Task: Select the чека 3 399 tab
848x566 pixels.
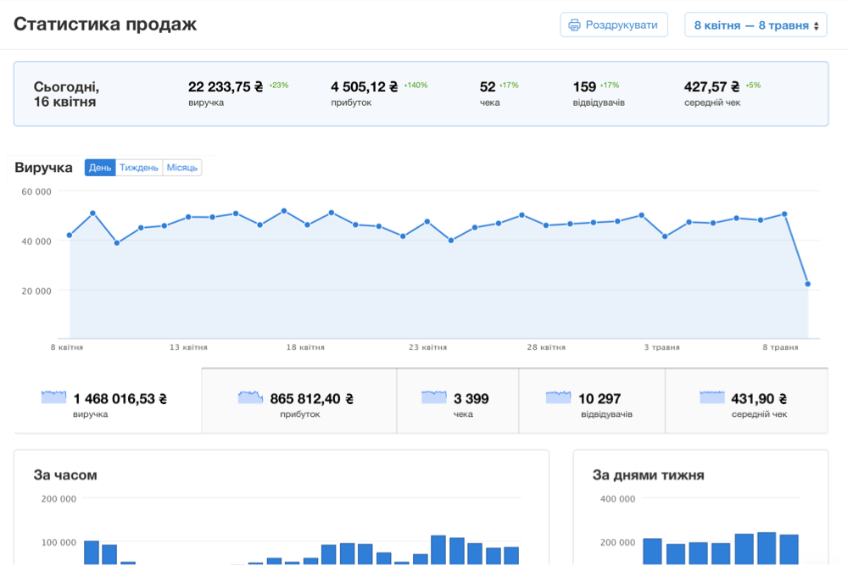Action: 457,401
